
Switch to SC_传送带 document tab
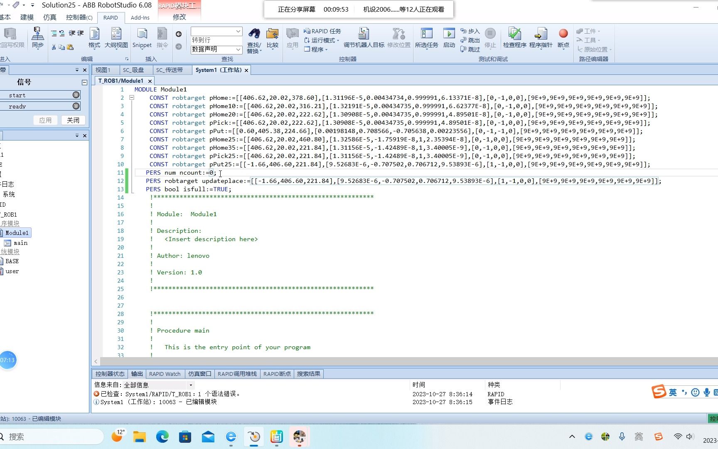coord(170,70)
